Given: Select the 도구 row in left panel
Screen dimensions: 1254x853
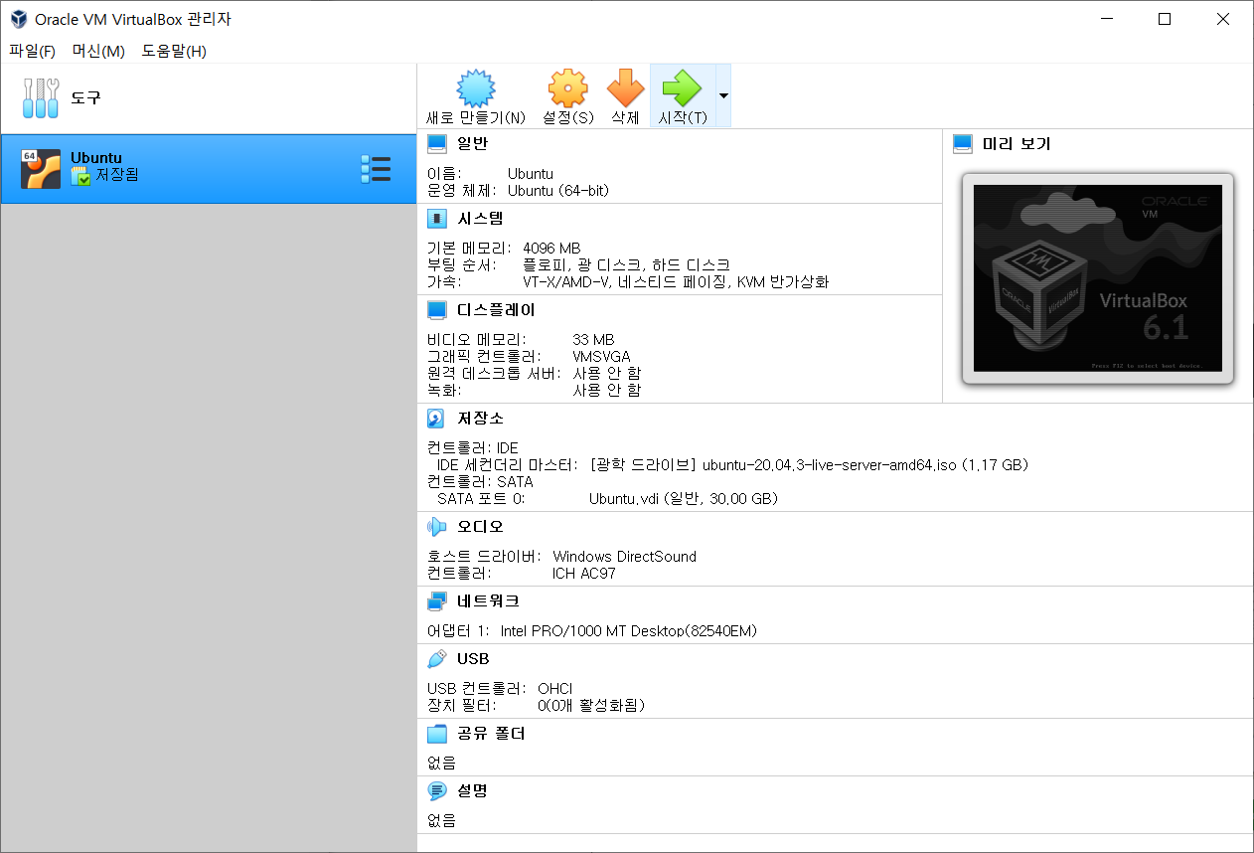Looking at the screenshot, I should coord(209,97).
